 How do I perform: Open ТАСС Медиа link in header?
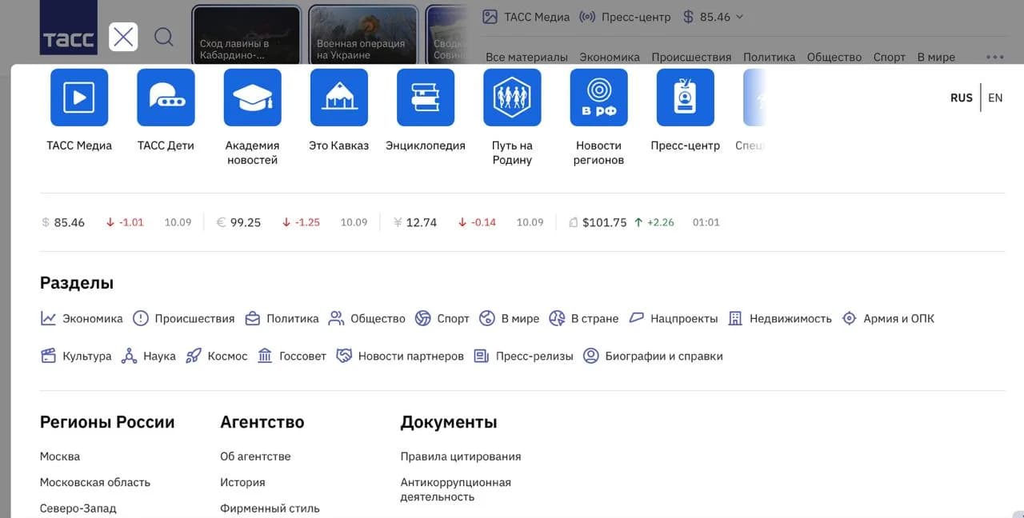pyautogui.click(x=526, y=16)
